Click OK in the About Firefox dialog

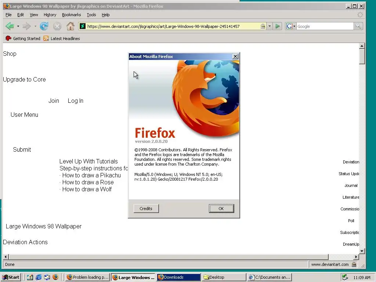click(x=221, y=209)
